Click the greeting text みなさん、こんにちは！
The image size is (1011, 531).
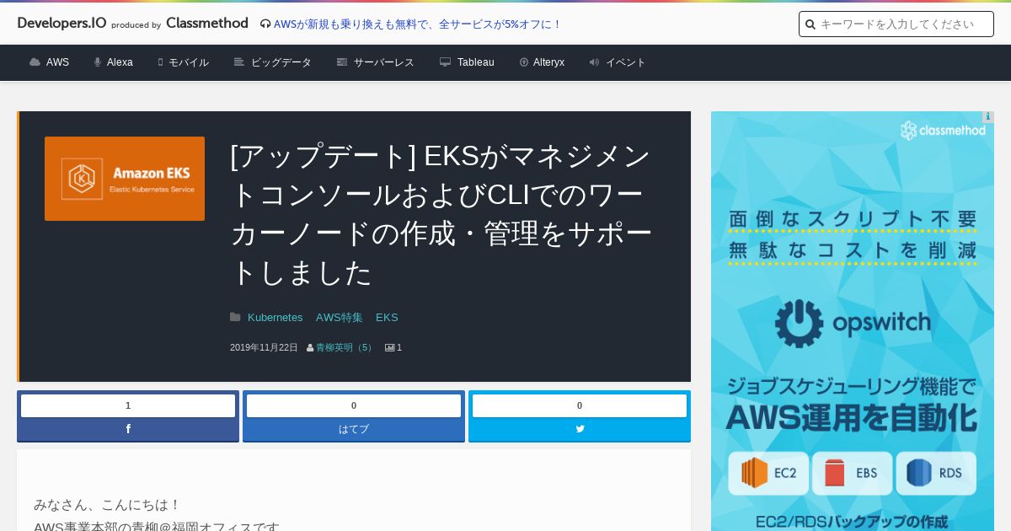point(108,505)
